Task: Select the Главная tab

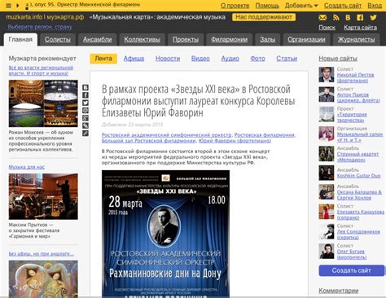Action: 20,40
